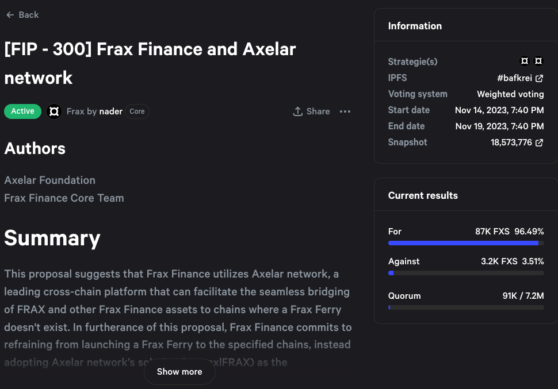Open snapshot block 18,573,776 link
This screenshot has width=558, height=389.
(511, 142)
